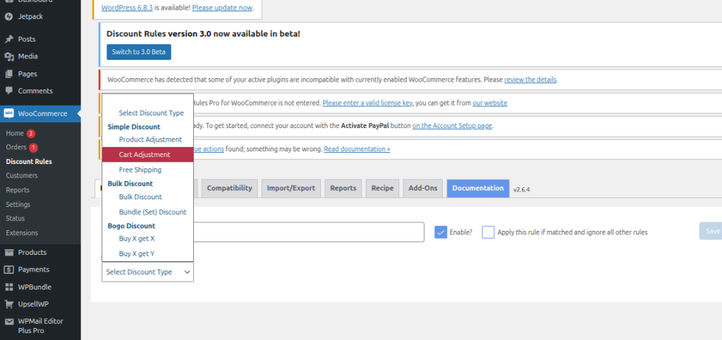This screenshot has width=722, height=340.
Task: Click the Media icon in sidebar
Action: coord(8,56)
